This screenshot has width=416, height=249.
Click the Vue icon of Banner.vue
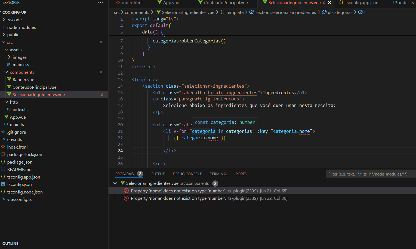point(9,79)
